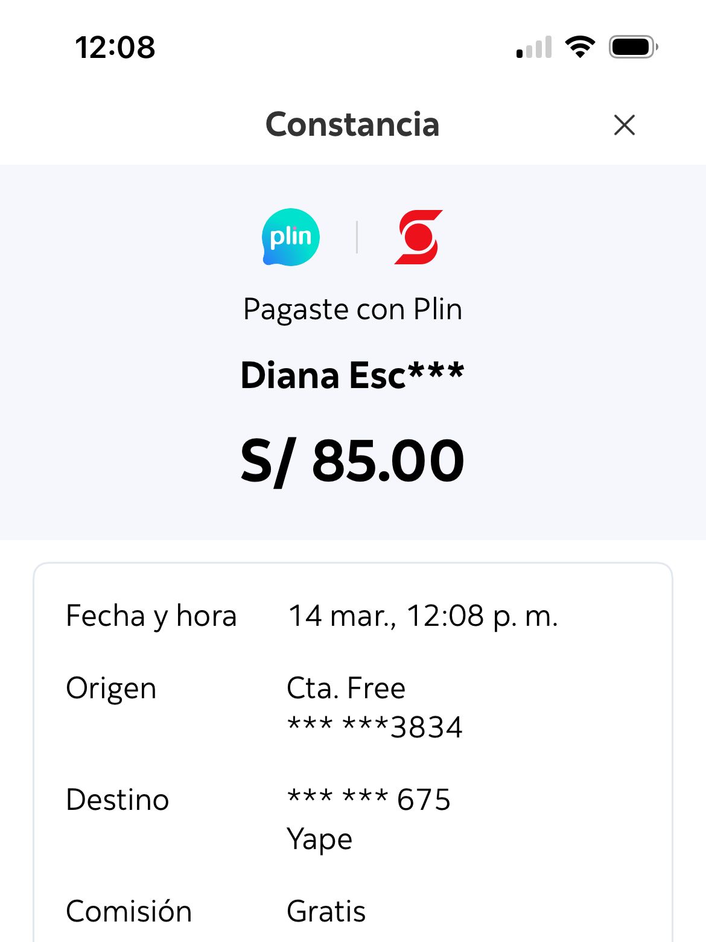Tap the battery status icon
Image resolution: width=706 pixels, height=942 pixels.
click(x=632, y=47)
